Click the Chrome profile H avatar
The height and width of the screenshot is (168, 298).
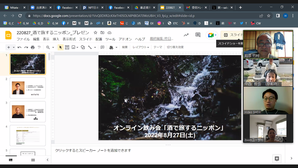pyautogui.click(x=285, y=16)
